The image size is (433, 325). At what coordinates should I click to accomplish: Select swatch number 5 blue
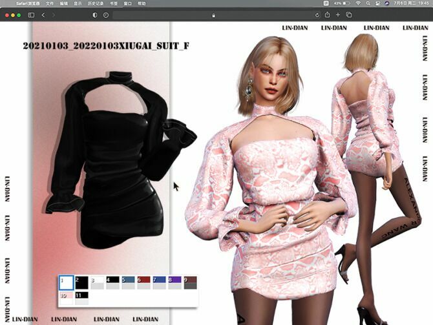click(128, 283)
